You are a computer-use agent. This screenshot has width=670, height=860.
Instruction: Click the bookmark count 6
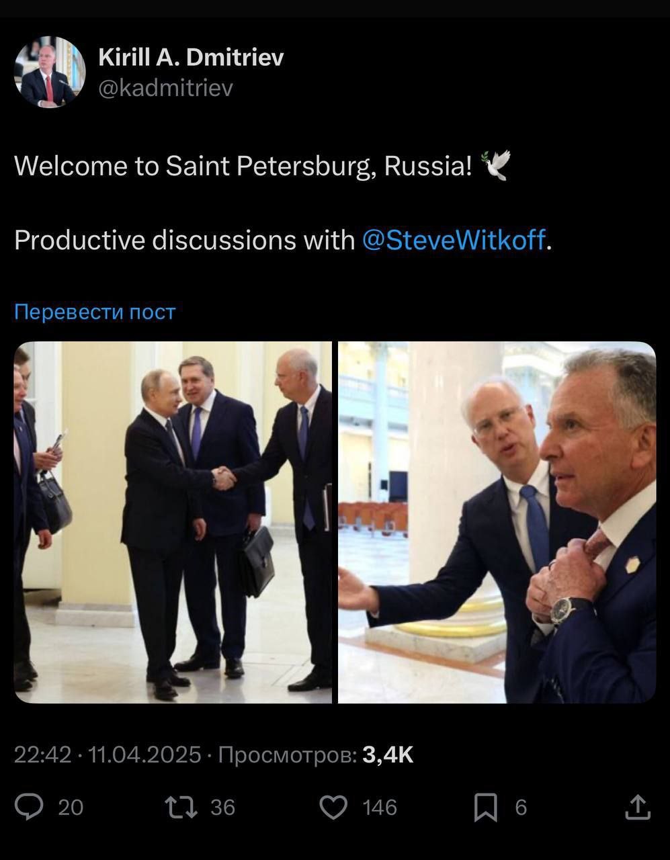(521, 807)
